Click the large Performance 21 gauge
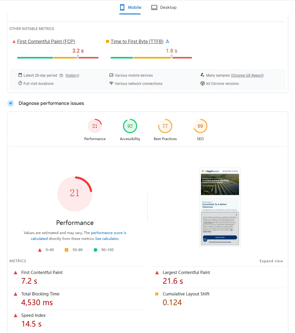295x333 pixels. [x=75, y=194]
